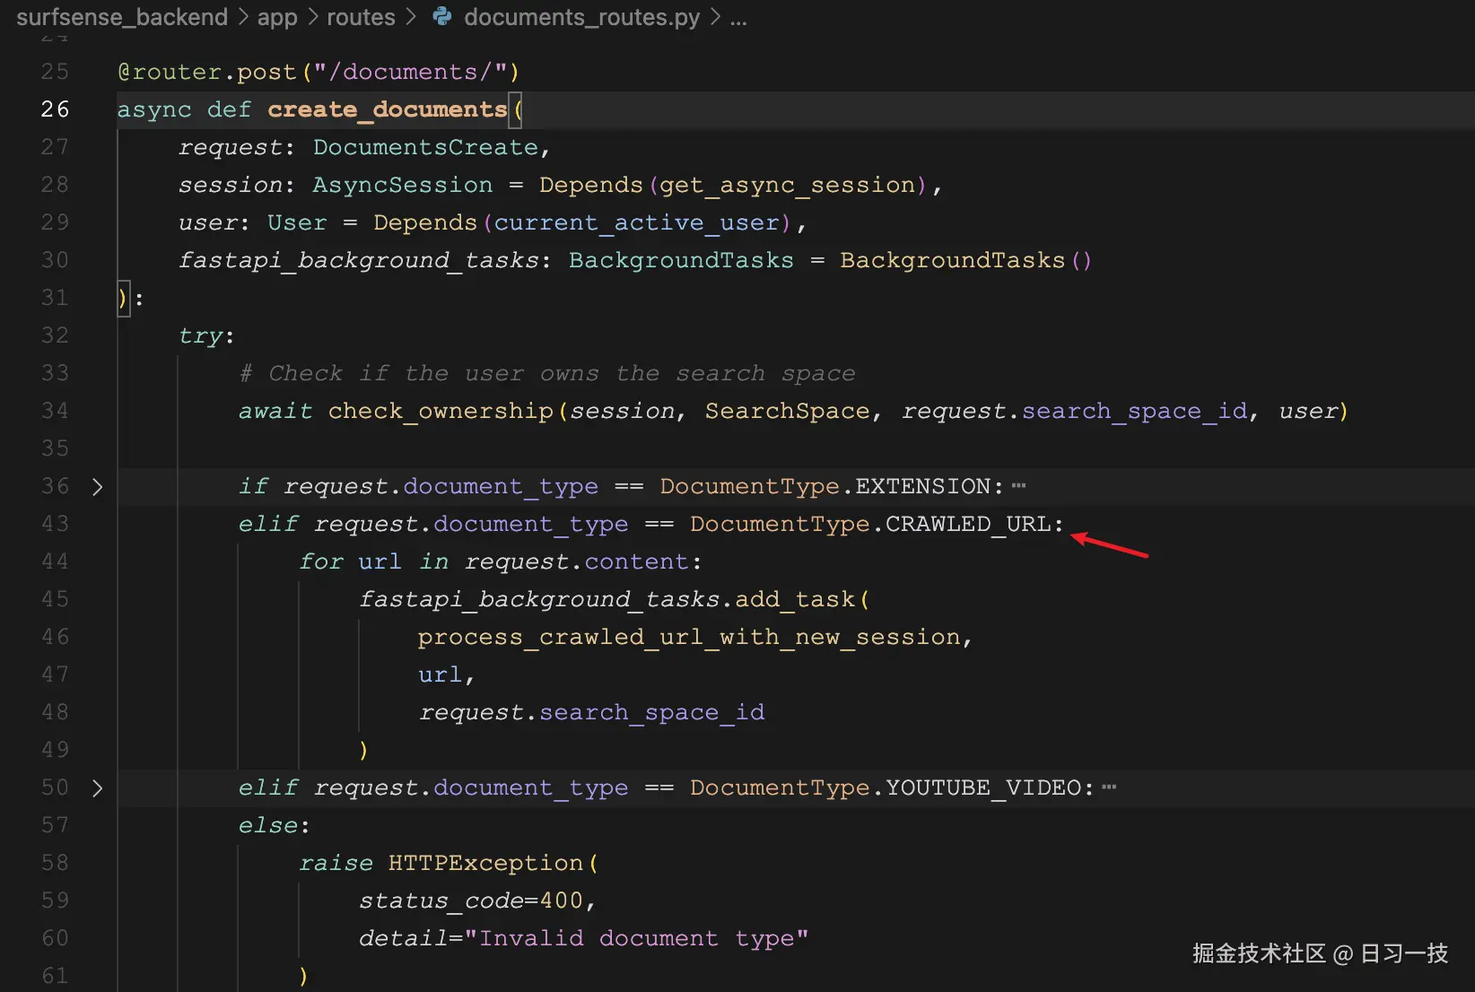This screenshot has height=992, width=1475.
Task: Click line number 58
Action: (54, 862)
